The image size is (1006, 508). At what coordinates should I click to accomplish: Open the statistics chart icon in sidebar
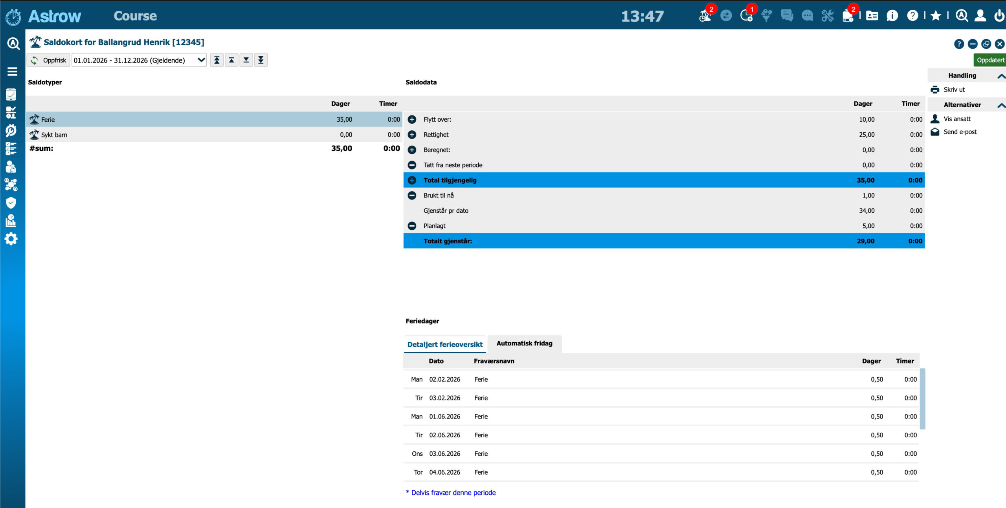point(11,221)
